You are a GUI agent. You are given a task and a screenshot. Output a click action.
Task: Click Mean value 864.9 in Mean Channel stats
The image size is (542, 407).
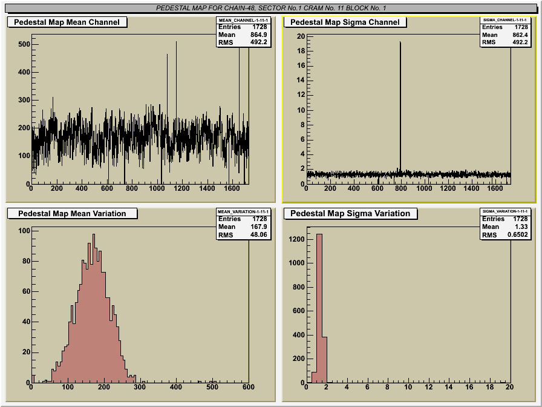click(x=258, y=35)
